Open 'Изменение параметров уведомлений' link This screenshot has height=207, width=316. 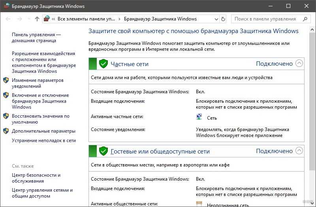click(38, 83)
